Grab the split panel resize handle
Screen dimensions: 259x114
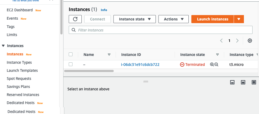click(146, 81)
